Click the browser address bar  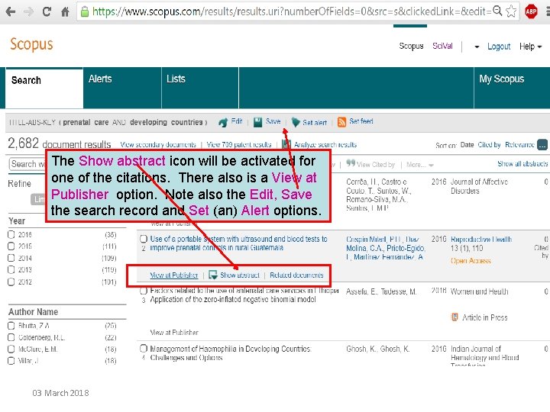(x=291, y=11)
